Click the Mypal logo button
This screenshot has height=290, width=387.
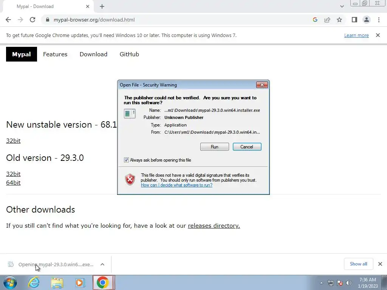tap(22, 54)
